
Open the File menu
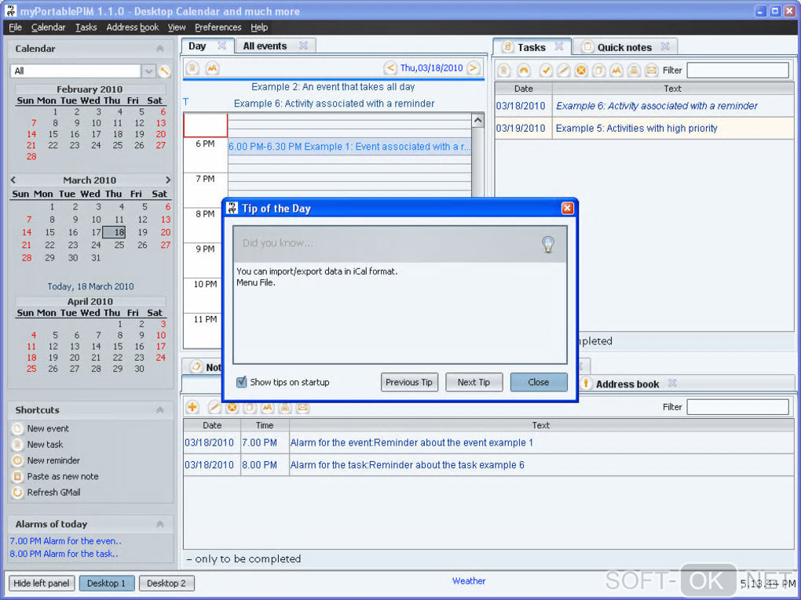(x=16, y=27)
